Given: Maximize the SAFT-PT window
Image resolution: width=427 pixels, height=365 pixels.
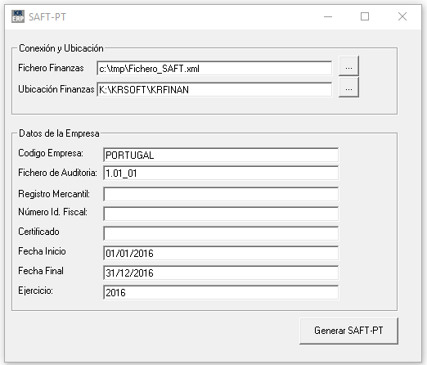Looking at the screenshot, I should coord(365,16).
